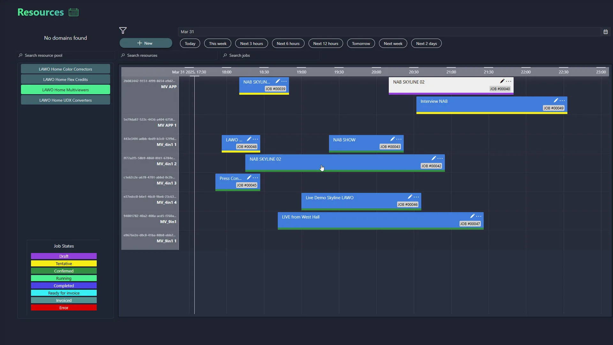Open the calendar icon next to Resources
Viewport: 613px width, 345px height.
click(73, 12)
